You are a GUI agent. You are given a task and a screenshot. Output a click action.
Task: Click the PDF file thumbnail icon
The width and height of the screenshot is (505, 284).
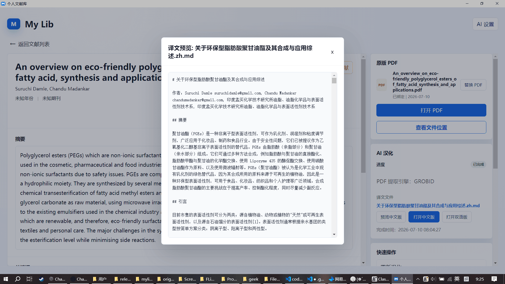[x=382, y=85]
